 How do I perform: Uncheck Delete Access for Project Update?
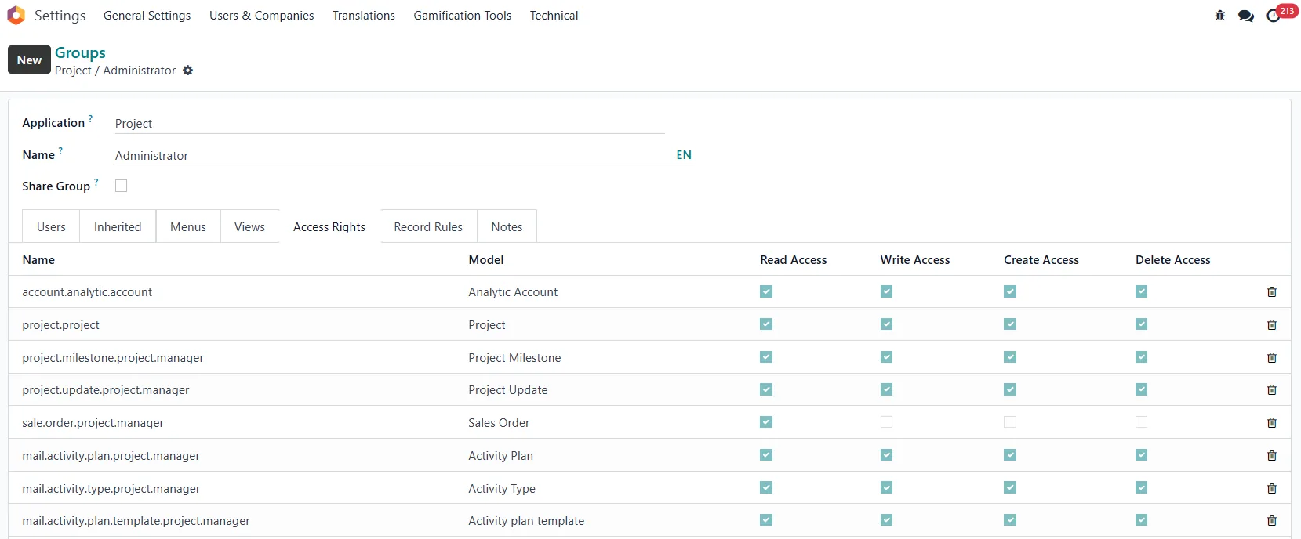pos(1141,389)
